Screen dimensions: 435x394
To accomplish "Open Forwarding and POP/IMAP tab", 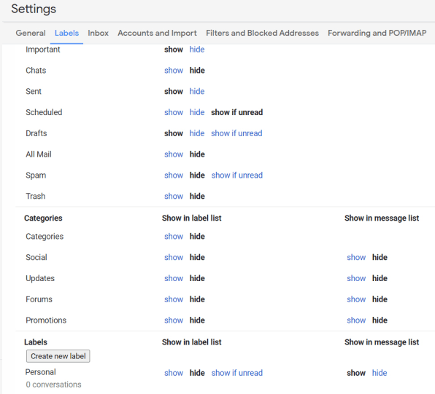I will [x=377, y=33].
